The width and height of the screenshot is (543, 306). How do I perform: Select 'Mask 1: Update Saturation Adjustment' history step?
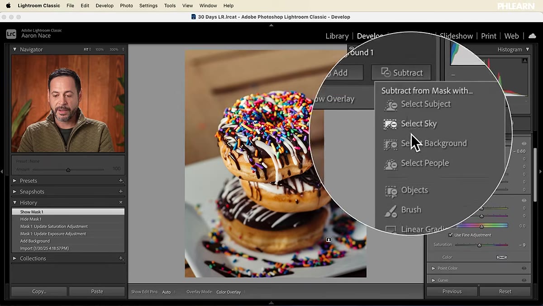pyautogui.click(x=68, y=226)
